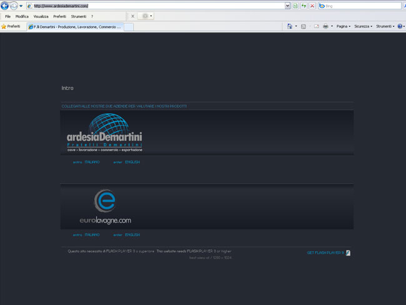406x305 pixels.
Task: Open the Pagina command bar dropdown
Action: pyautogui.click(x=344, y=26)
